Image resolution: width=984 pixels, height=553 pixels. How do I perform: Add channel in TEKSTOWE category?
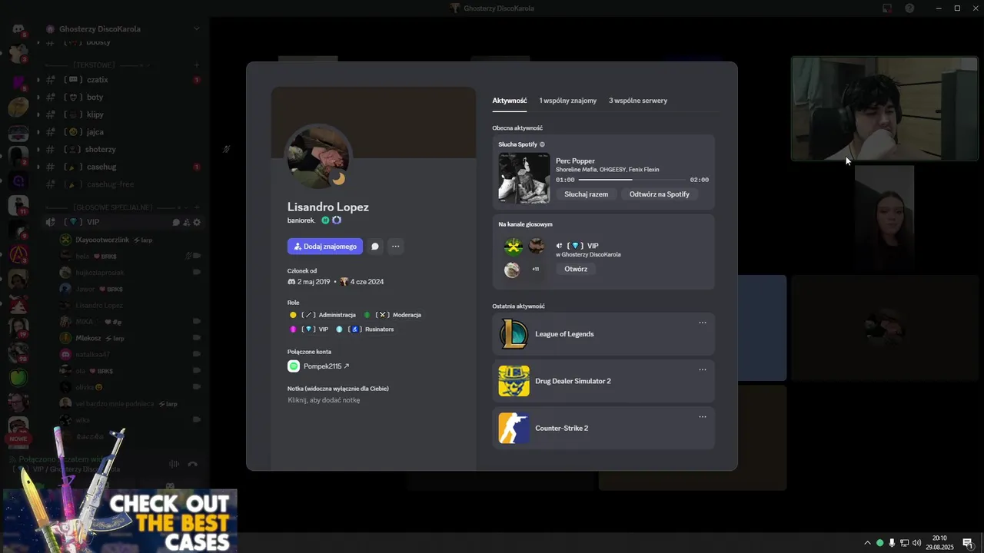click(197, 65)
